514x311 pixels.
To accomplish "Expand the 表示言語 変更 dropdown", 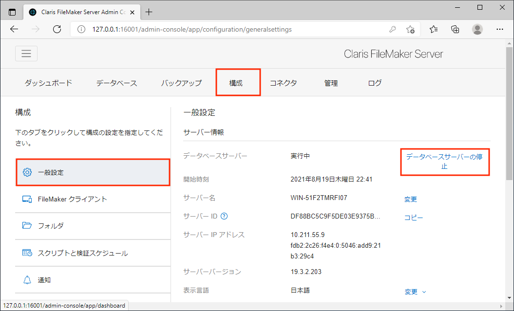I will pos(415,292).
